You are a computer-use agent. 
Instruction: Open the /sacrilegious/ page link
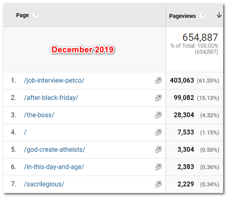(44, 184)
